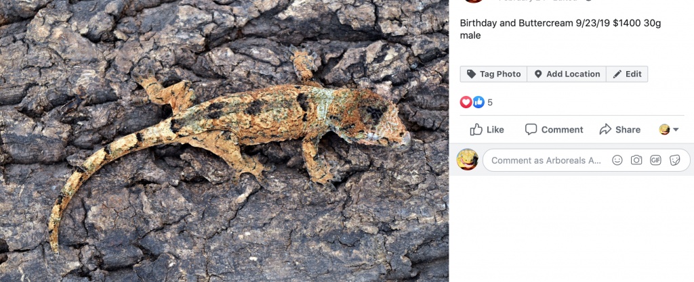Share this photo post
694x282 pixels.
pyautogui.click(x=619, y=130)
